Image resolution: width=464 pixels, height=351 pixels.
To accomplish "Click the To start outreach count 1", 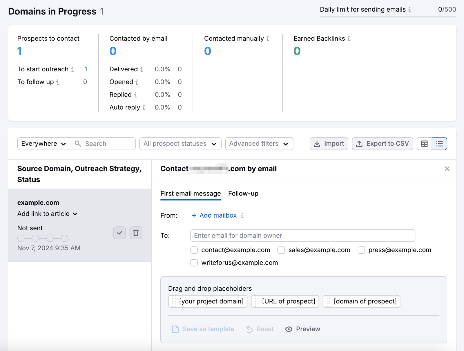I will click(86, 69).
